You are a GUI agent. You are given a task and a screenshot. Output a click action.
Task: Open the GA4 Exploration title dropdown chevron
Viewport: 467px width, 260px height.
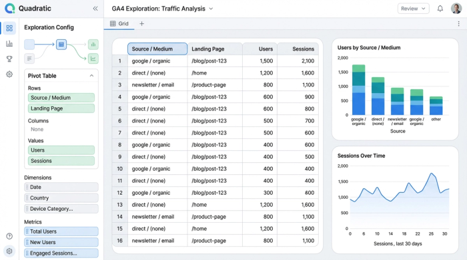tap(211, 9)
